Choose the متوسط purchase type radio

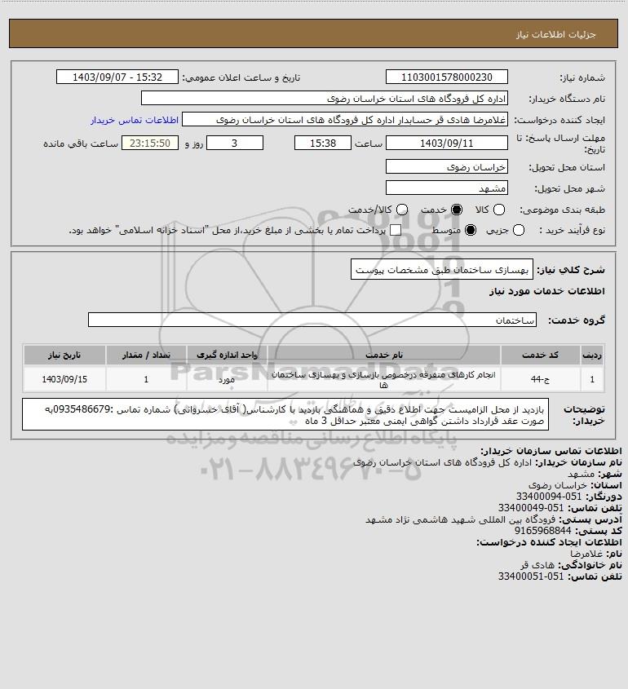click(x=471, y=230)
